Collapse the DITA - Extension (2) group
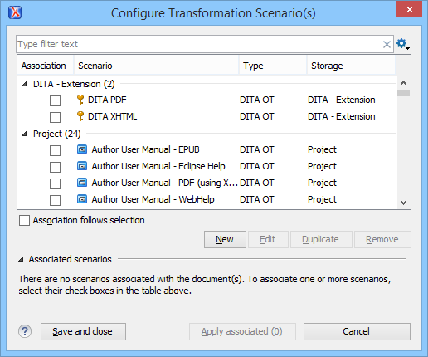Image resolution: width=428 pixels, height=357 pixels. (25, 84)
